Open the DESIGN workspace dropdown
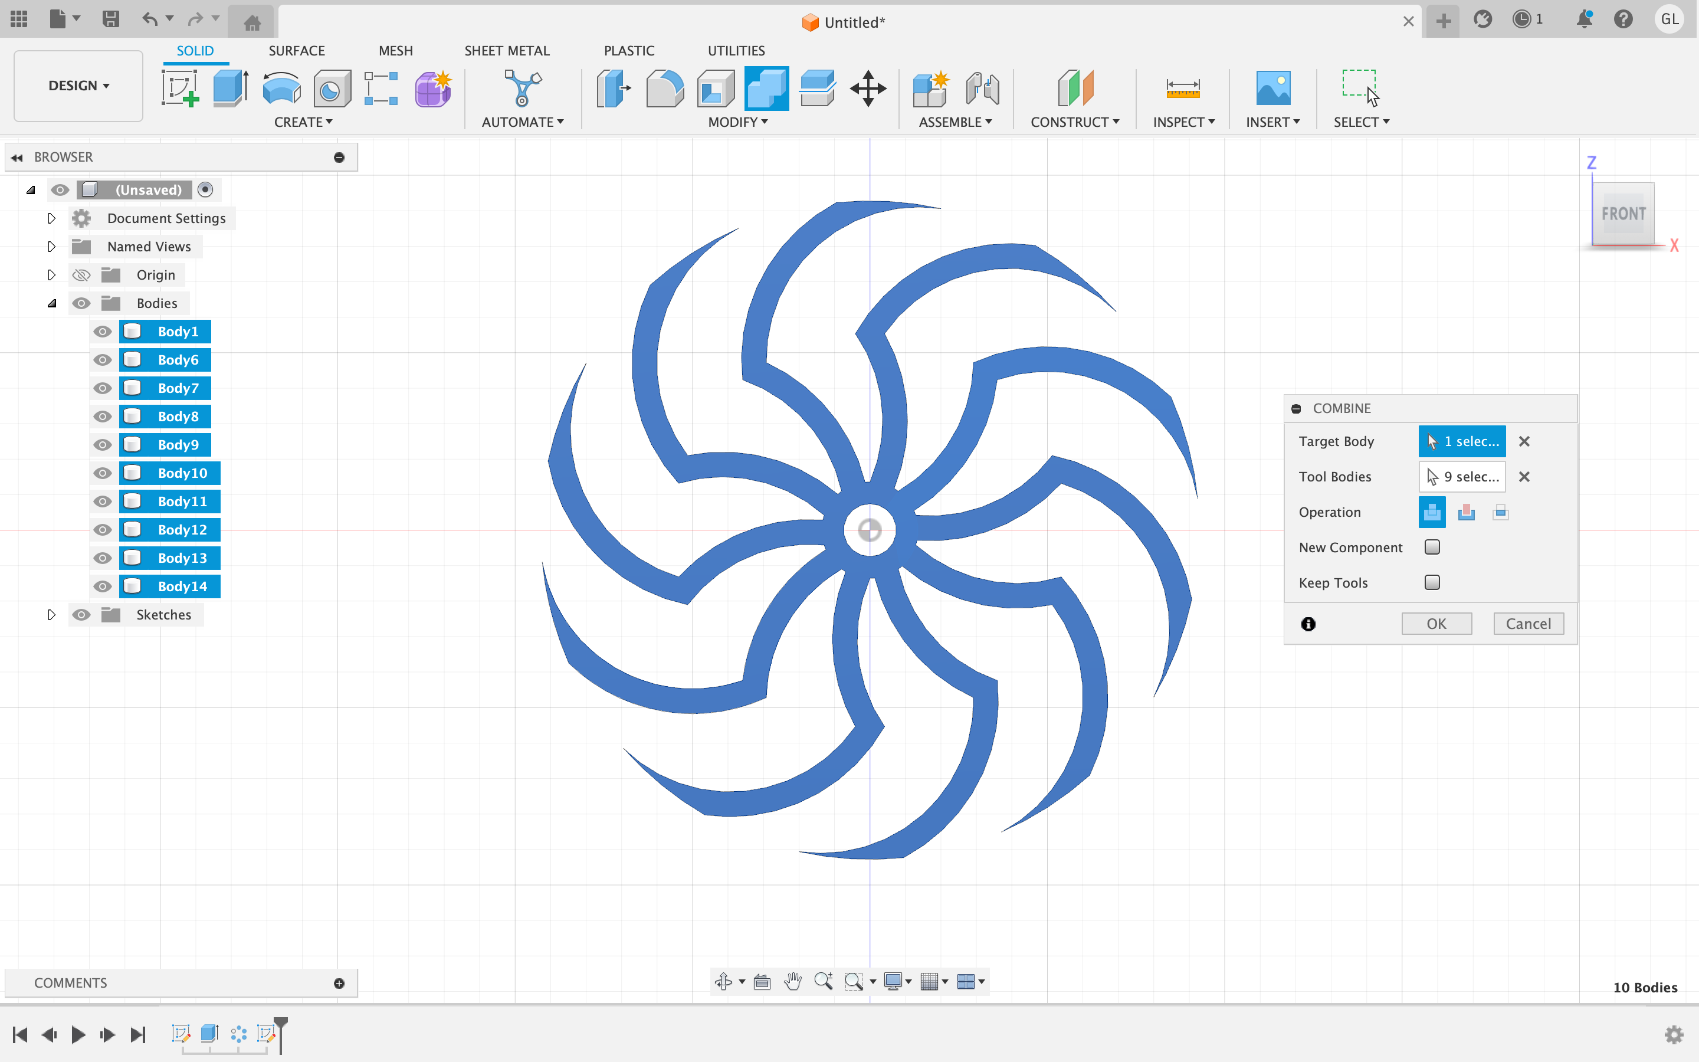 (78, 86)
